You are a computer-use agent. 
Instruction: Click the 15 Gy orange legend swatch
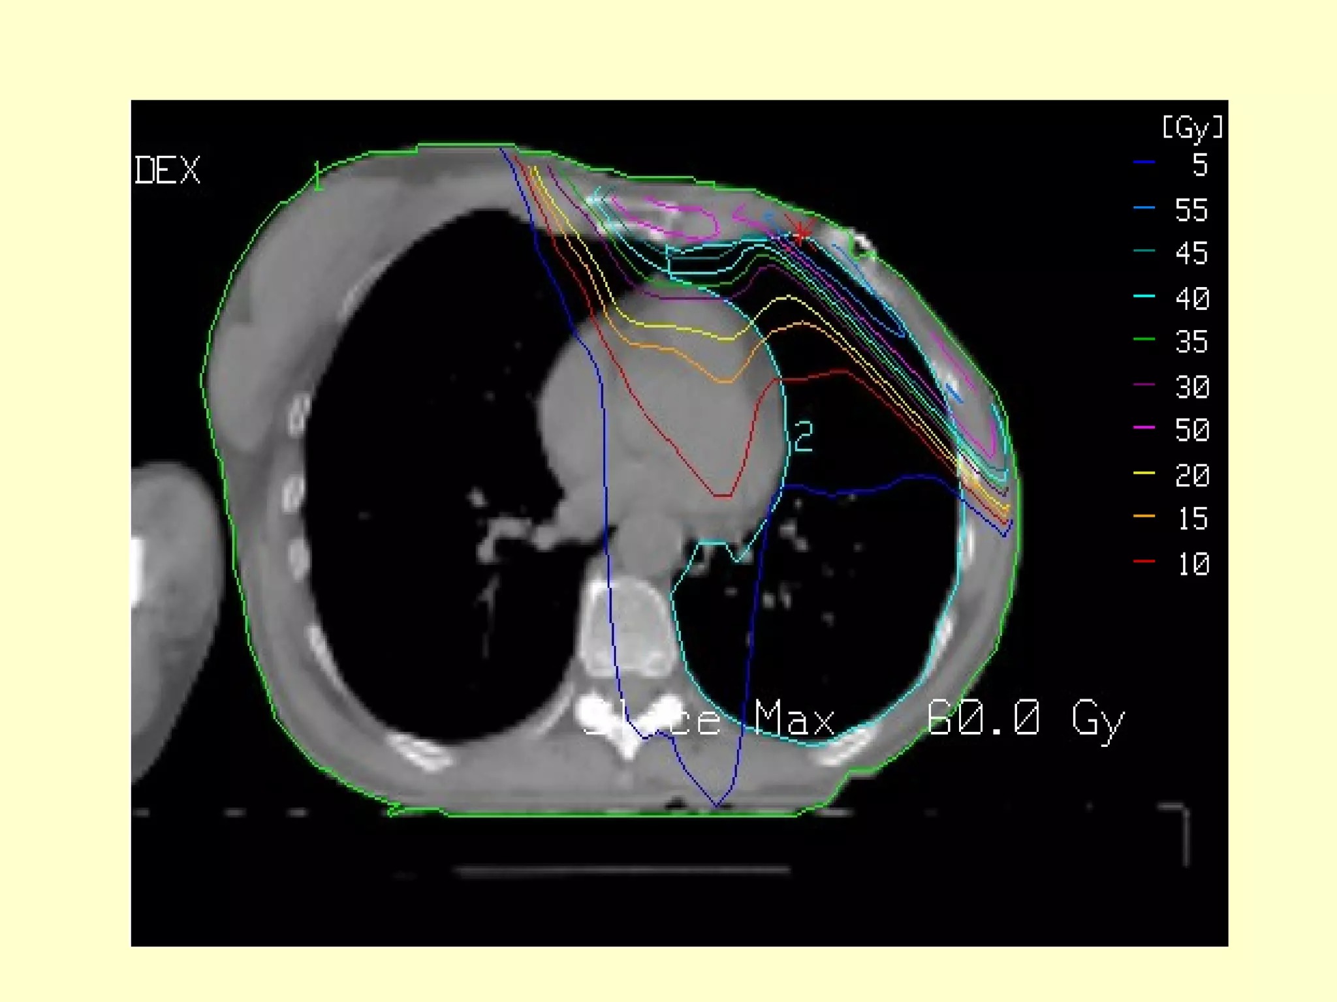point(1144,517)
